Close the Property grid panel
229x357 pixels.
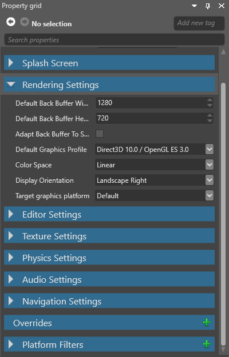coord(222,6)
